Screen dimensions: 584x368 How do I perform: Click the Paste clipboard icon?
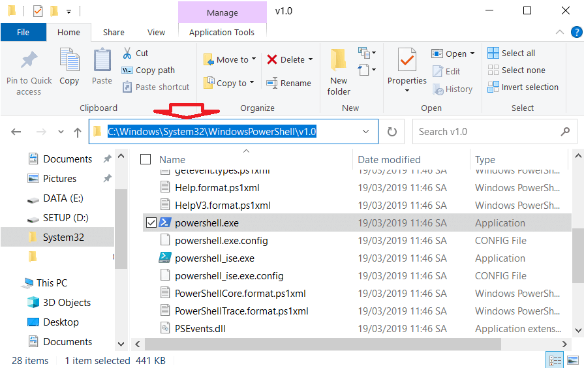(x=102, y=59)
